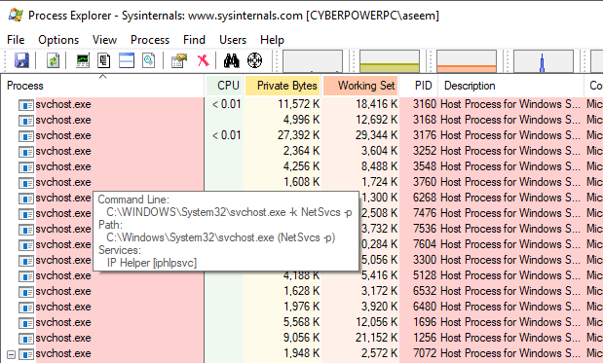The height and width of the screenshot is (363, 603).
Task: Open the File menu
Action: coord(16,40)
